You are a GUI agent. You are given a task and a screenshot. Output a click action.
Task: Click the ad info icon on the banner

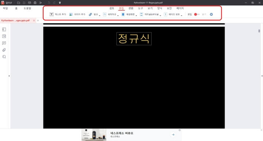[180, 130]
